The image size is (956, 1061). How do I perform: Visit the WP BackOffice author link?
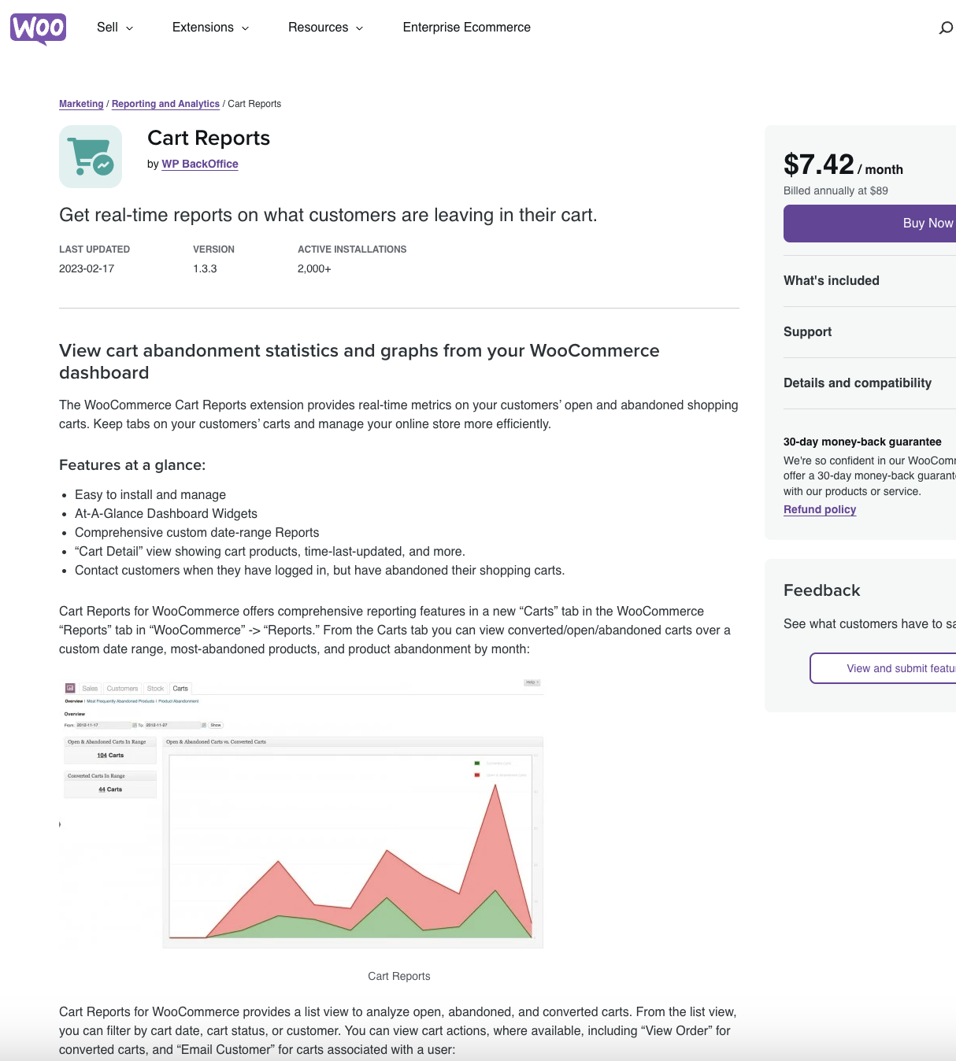coord(199,164)
